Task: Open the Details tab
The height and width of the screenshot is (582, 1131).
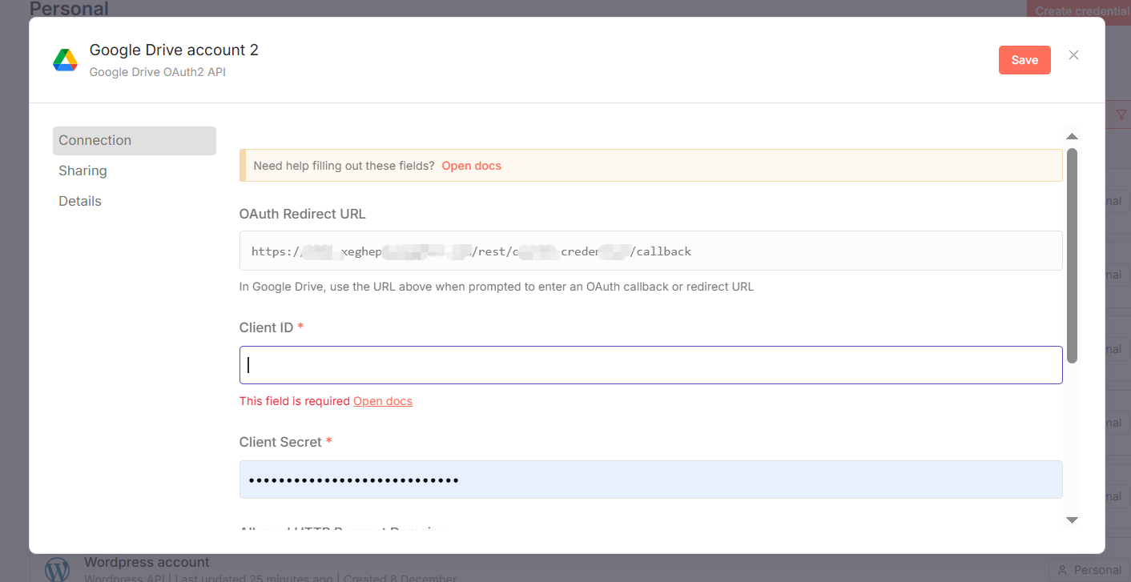Action: tap(79, 201)
